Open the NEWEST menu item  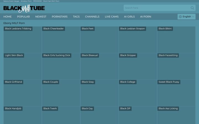click(41, 17)
